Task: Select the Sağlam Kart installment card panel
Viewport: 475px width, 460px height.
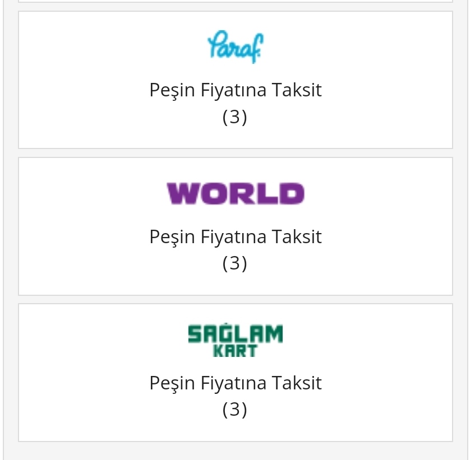Action: click(x=236, y=373)
